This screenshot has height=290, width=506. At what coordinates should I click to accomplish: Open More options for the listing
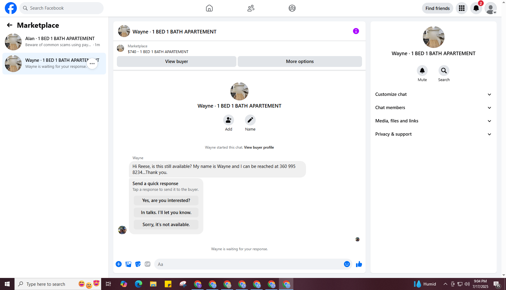(x=300, y=61)
